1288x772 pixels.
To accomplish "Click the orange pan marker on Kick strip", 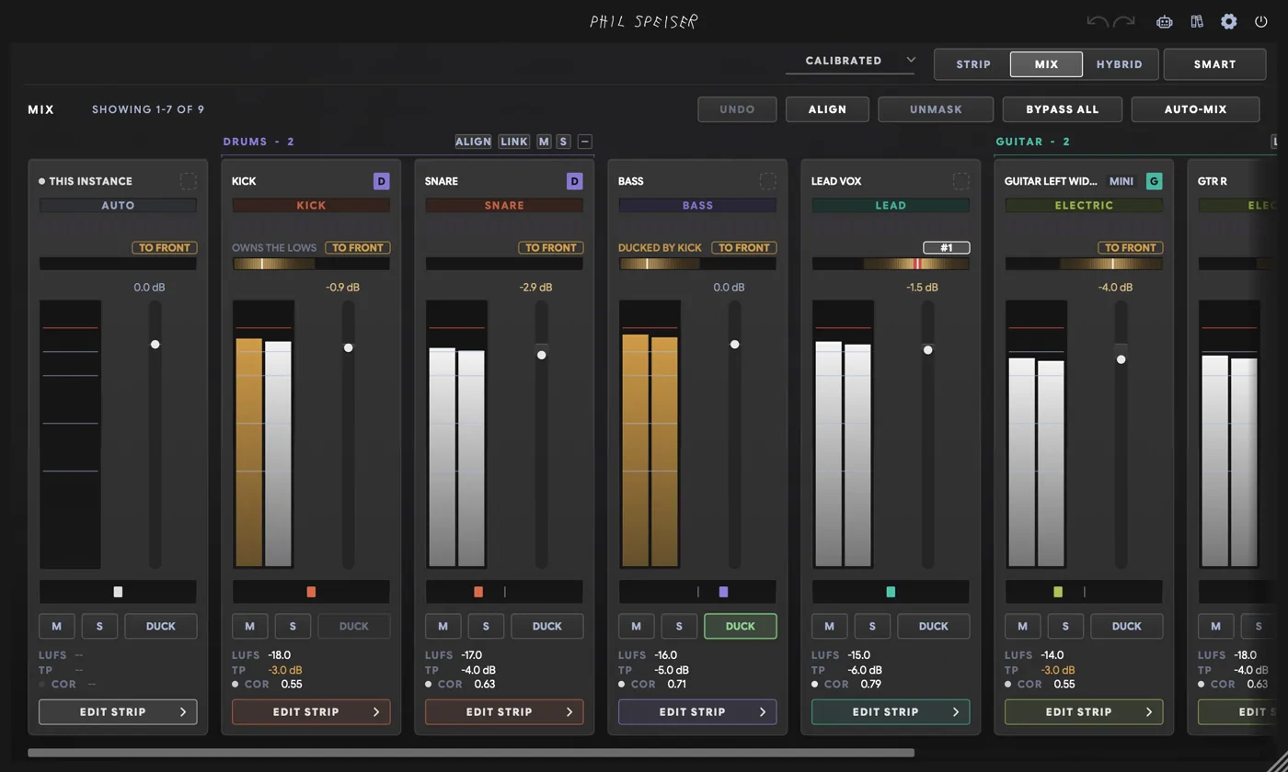I will [x=311, y=592].
